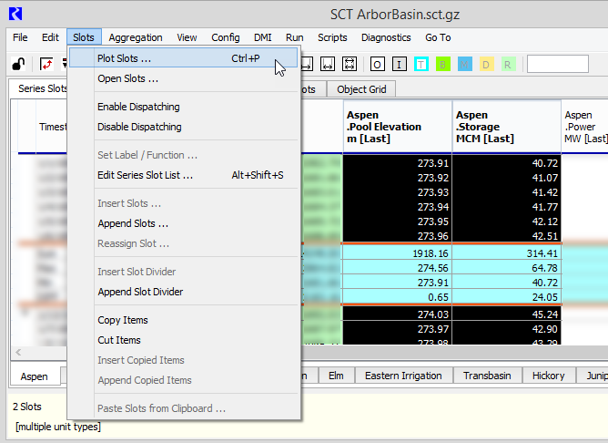
Task: Click the yellow D flag button
Action: 486,64
